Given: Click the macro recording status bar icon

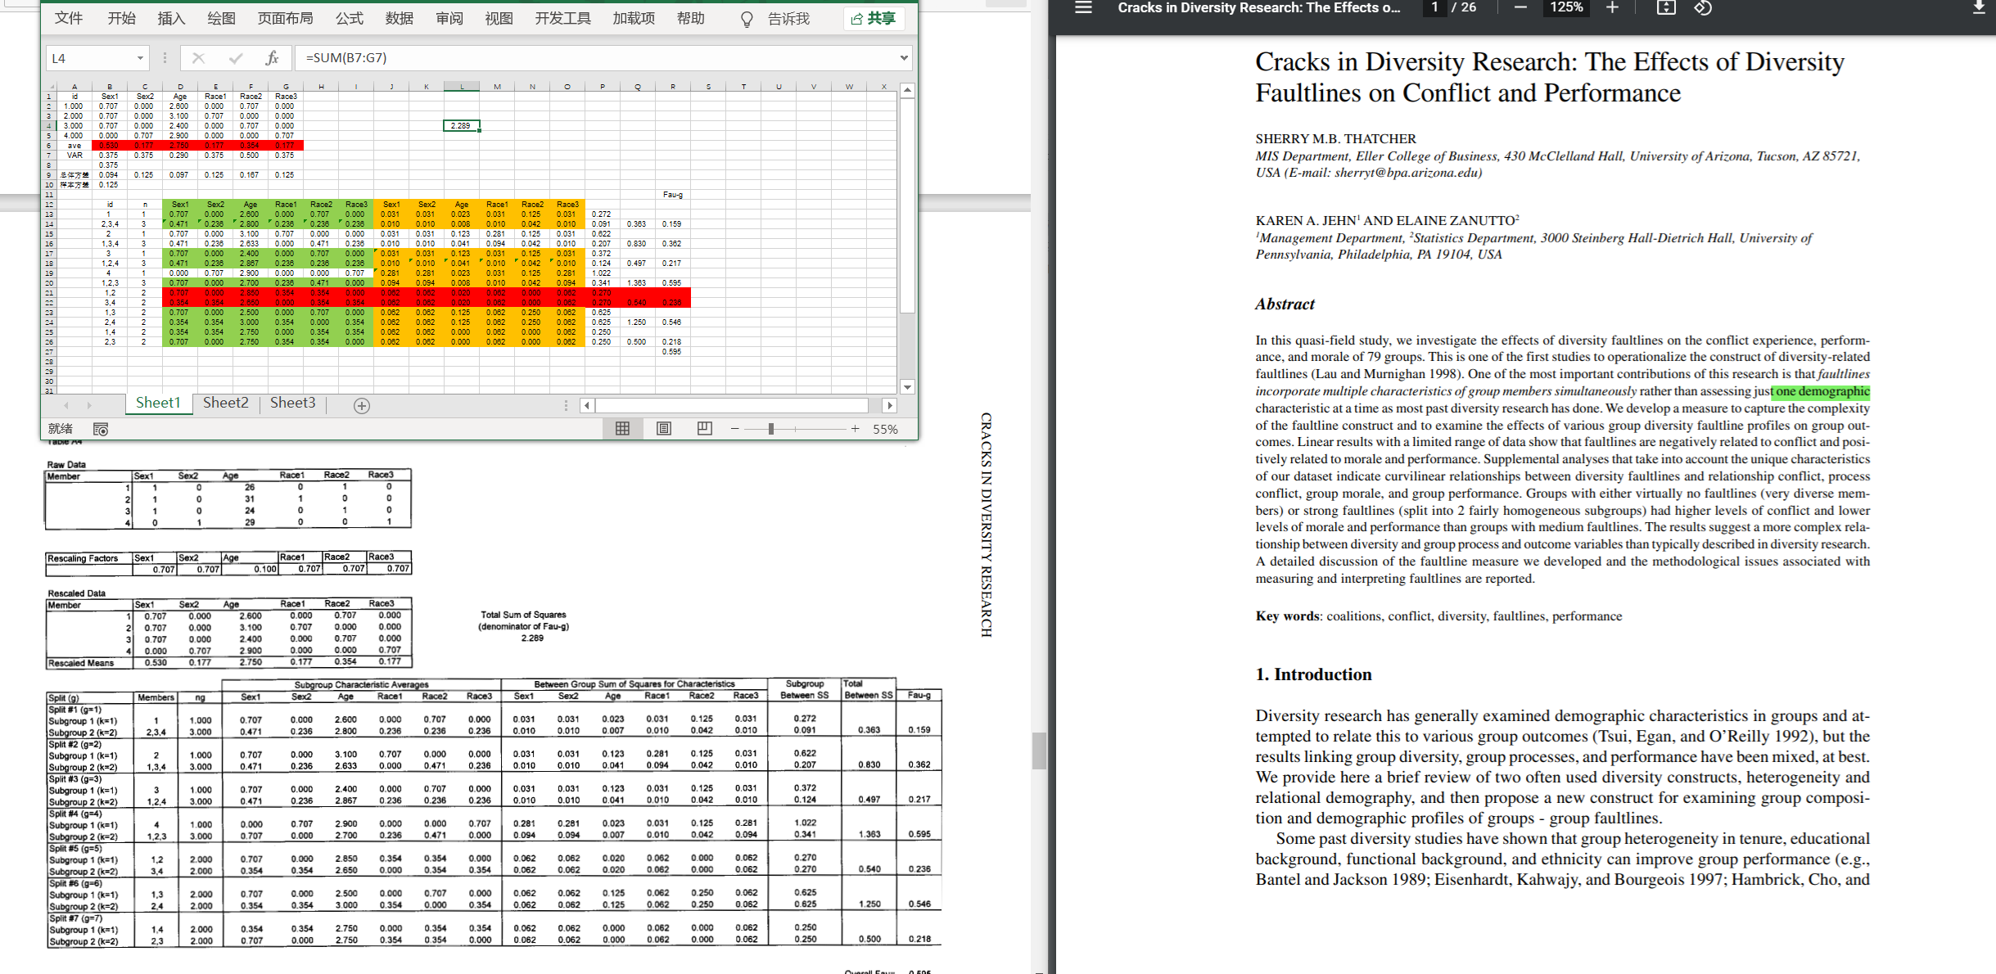Looking at the screenshot, I should [x=101, y=429].
